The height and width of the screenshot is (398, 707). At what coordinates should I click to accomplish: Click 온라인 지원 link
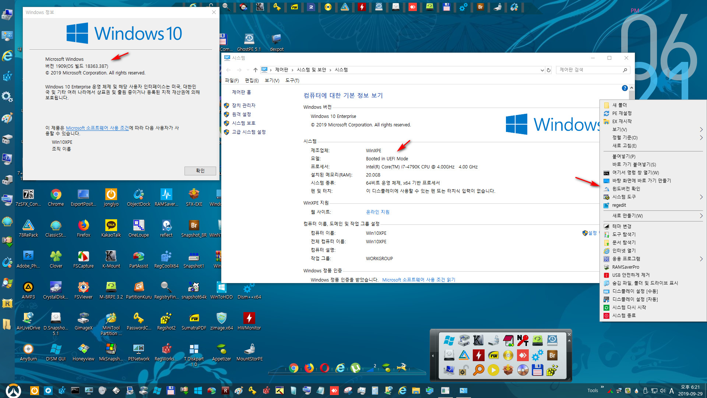[377, 212]
